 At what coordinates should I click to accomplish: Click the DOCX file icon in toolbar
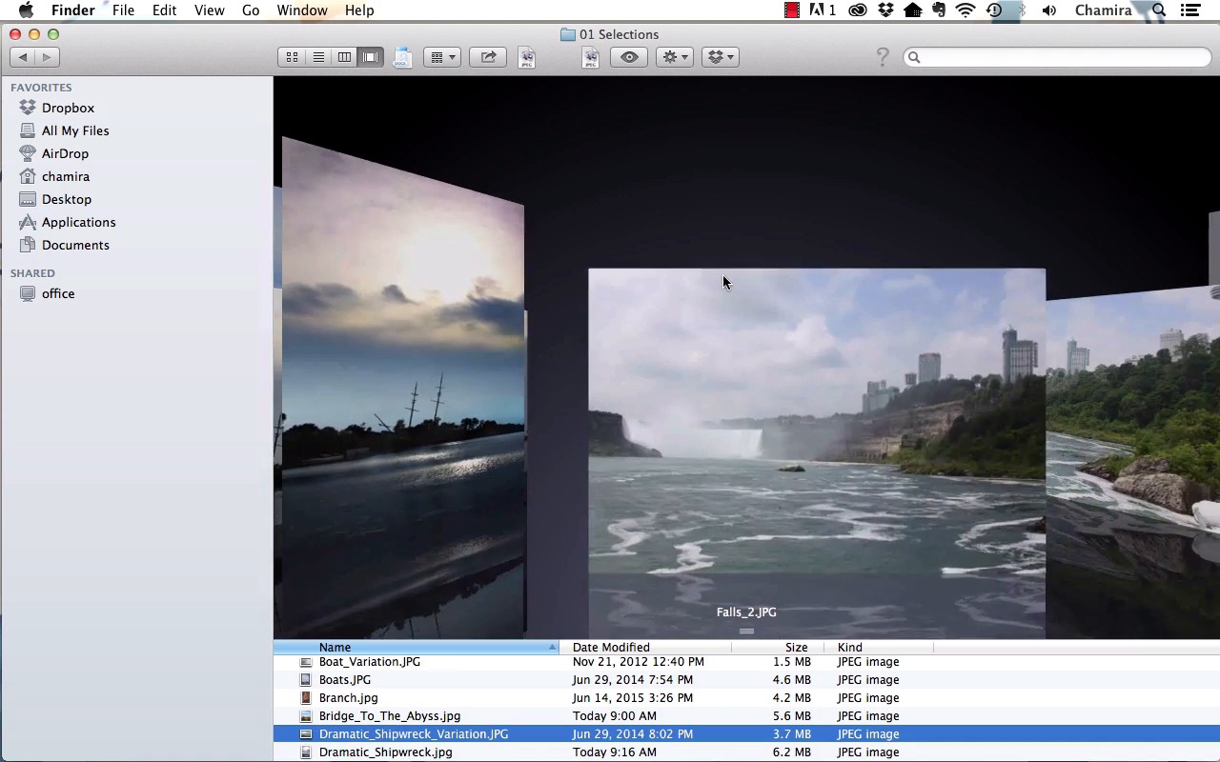(x=402, y=58)
